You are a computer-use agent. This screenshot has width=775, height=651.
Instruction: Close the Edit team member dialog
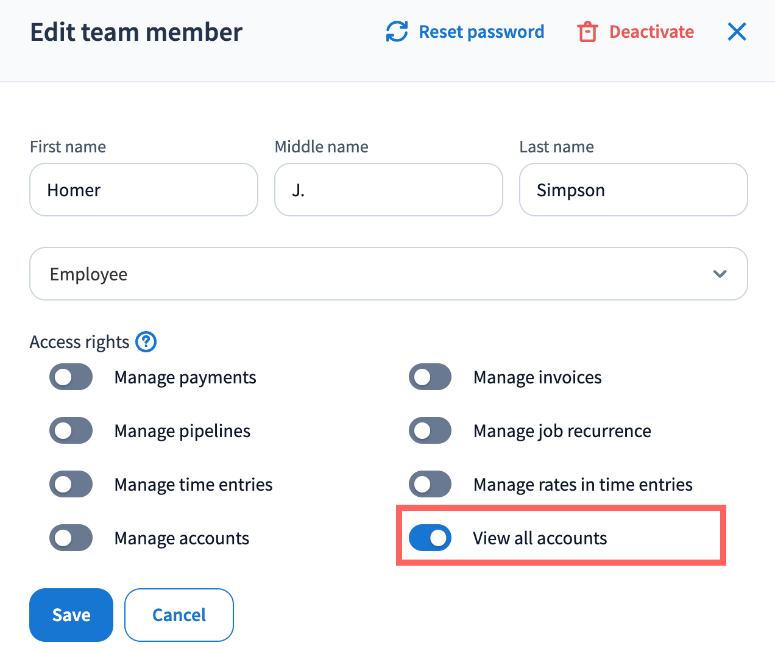pyautogui.click(x=737, y=32)
